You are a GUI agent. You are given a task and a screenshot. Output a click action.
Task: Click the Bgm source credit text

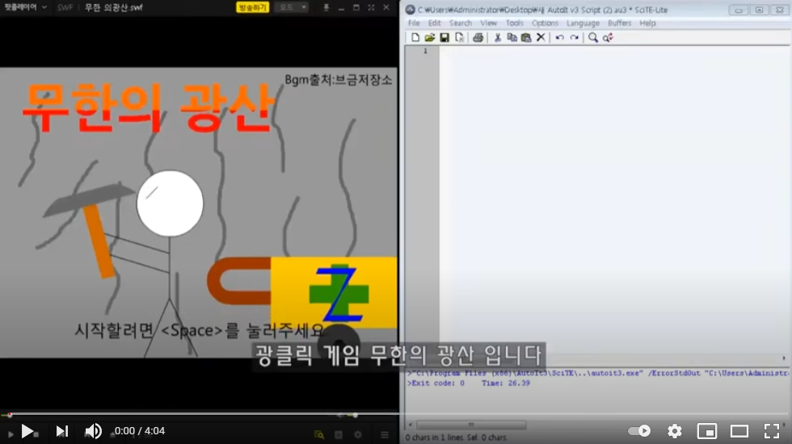(338, 80)
